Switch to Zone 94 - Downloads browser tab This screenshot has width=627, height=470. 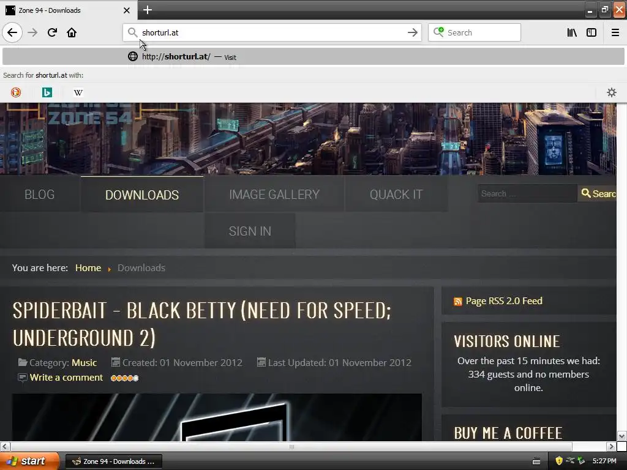tap(68, 10)
